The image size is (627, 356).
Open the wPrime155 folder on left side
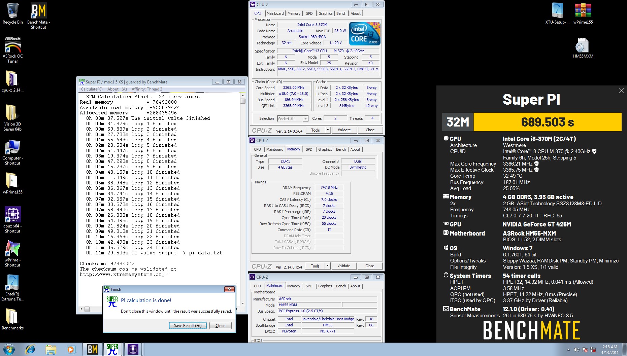[x=13, y=183]
